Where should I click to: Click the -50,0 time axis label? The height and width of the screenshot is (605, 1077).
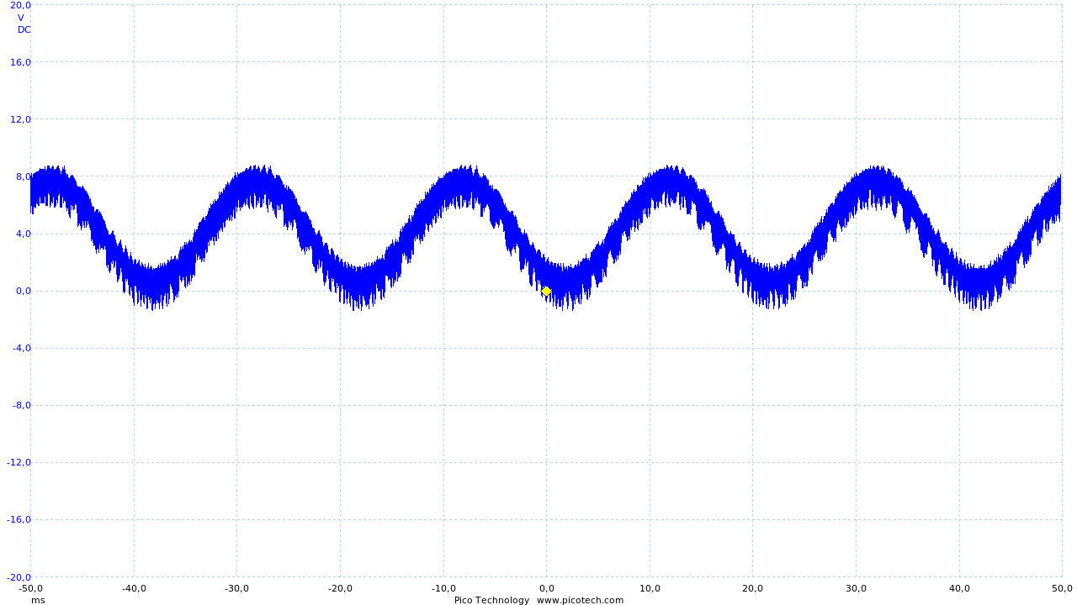(31, 588)
